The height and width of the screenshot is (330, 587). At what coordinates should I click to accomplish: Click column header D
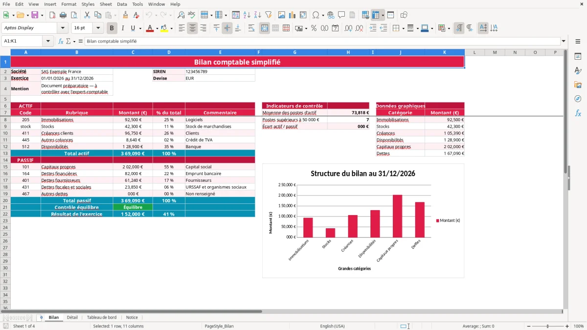point(169,52)
